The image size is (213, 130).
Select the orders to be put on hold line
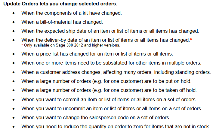(x=106, y=81)
